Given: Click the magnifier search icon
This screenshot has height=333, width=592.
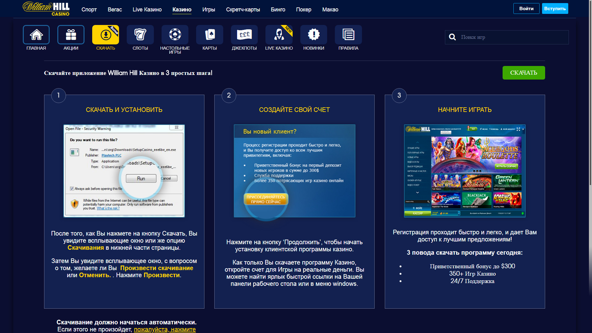Looking at the screenshot, I should (x=452, y=37).
